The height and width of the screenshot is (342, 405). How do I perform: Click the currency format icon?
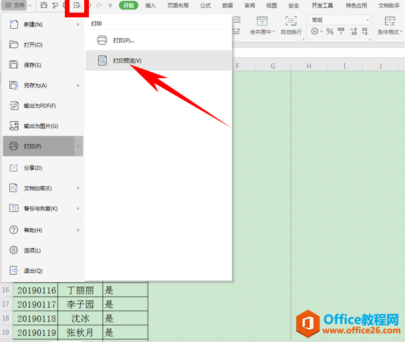315,31
